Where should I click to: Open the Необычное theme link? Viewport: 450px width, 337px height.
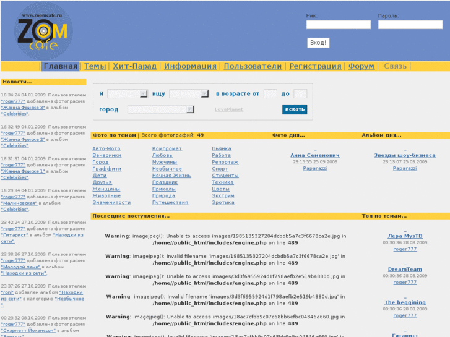[167, 169]
